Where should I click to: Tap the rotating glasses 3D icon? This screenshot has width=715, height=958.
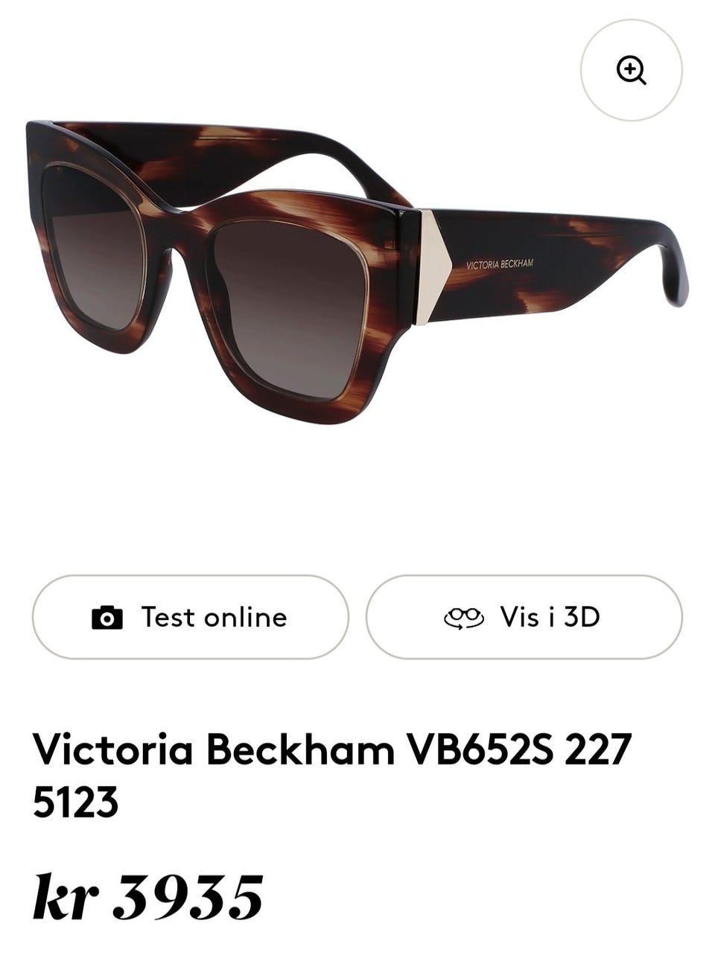[464, 617]
